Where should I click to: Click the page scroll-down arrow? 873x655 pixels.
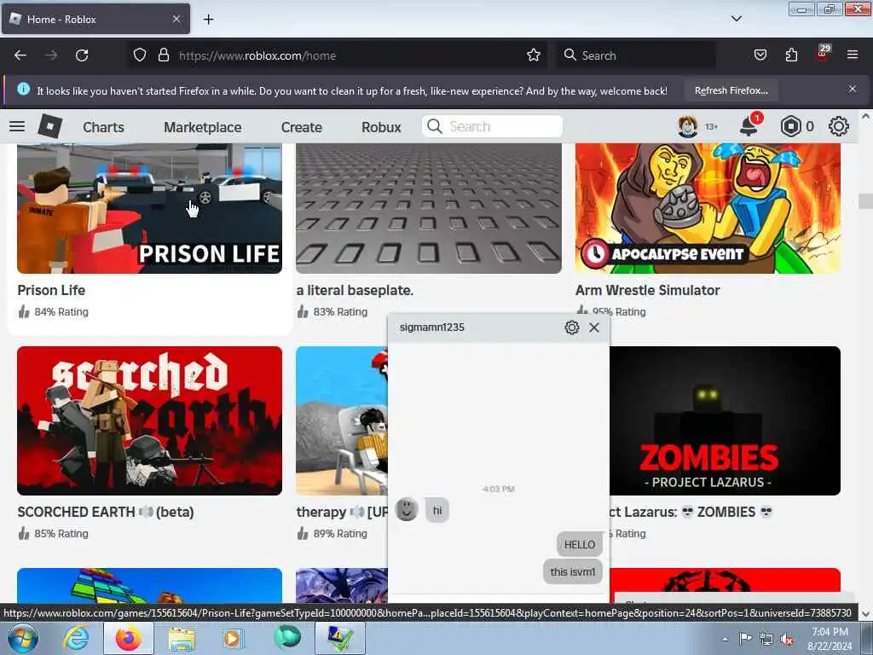pyautogui.click(x=865, y=614)
